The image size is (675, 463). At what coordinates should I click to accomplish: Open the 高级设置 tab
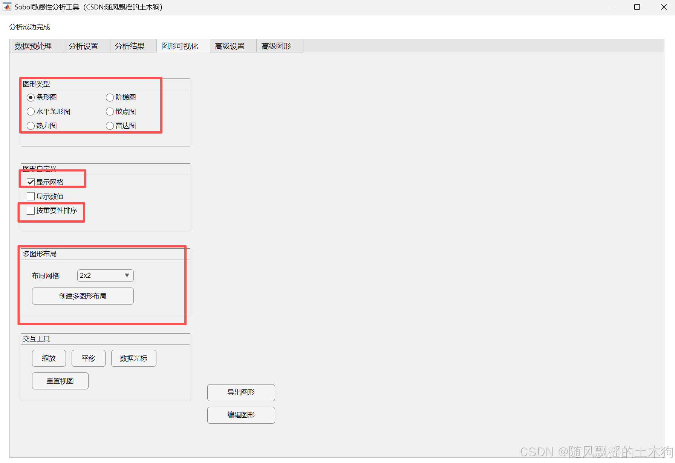(233, 46)
